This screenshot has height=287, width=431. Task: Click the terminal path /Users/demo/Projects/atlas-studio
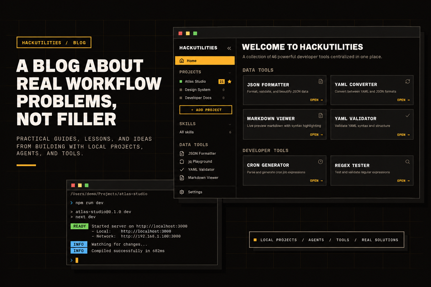(x=109, y=194)
